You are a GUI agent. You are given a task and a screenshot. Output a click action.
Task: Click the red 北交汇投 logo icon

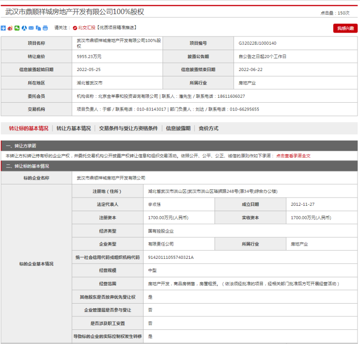pos(74,28)
